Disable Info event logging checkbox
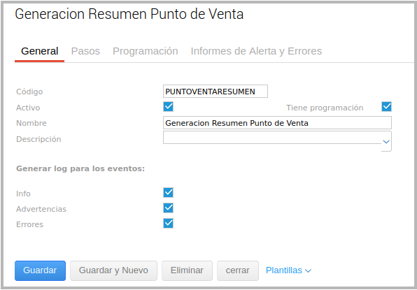Viewport: 417px width, 290px height. 169,193
